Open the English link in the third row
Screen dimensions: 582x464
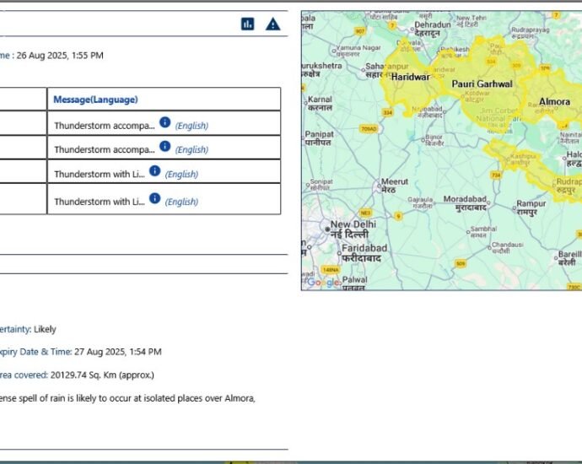click(181, 175)
